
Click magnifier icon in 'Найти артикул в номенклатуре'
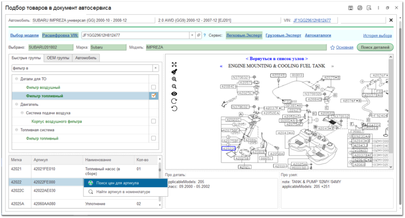90,192
